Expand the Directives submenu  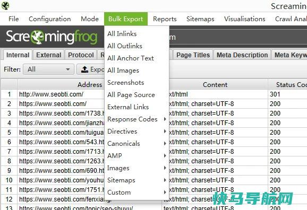[x=137, y=132]
